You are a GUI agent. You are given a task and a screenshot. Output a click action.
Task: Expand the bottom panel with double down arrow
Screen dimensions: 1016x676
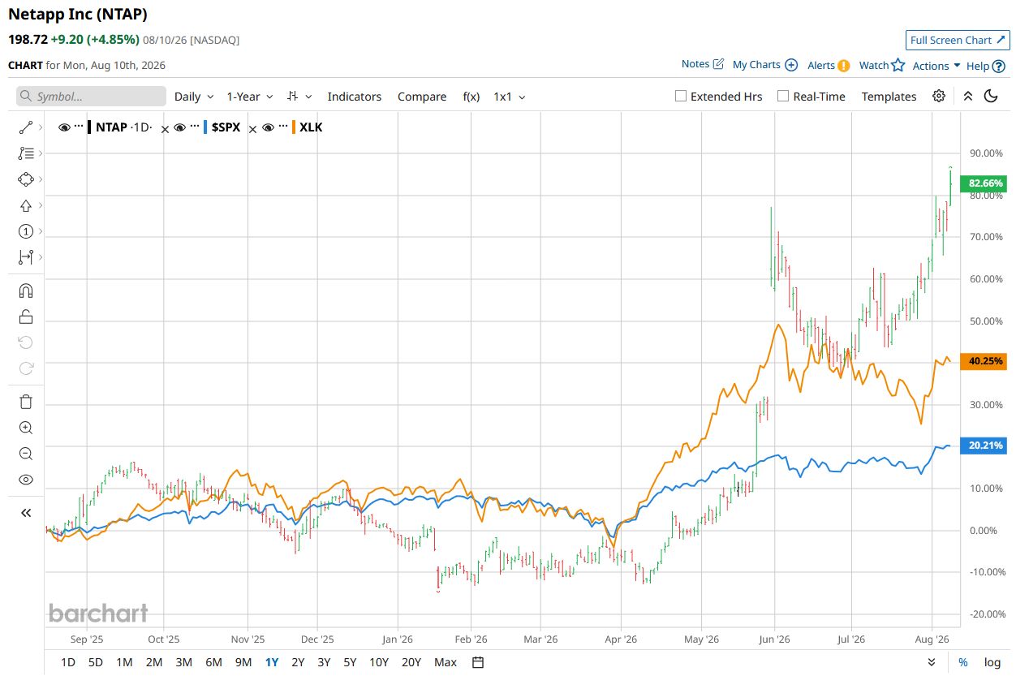pyautogui.click(x=932, y=662)
